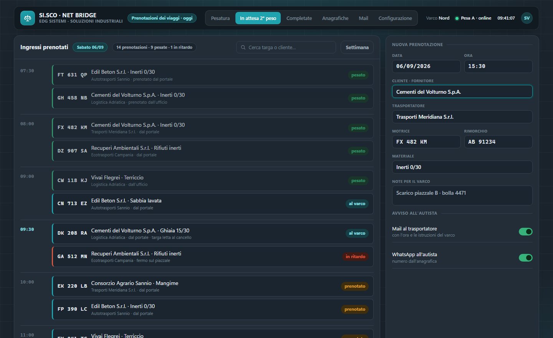Screen dimensions: 553x338
Task: Click the Data field showing 06/09/2026
Action: point(426,66)
